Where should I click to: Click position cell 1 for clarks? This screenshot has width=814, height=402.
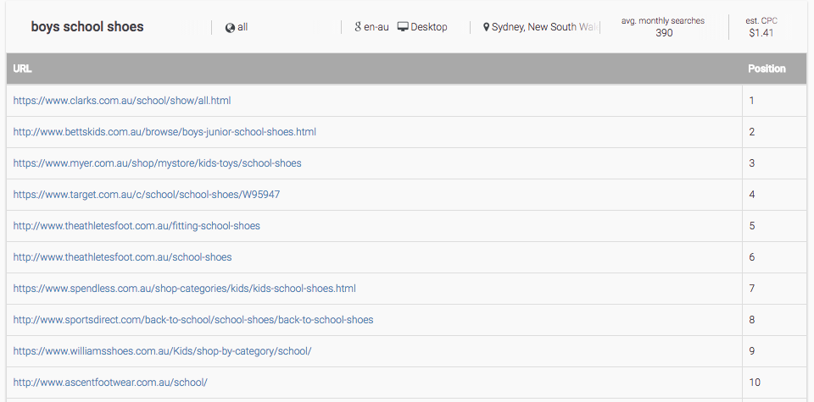pyautogui.click(x=774, y=101)
